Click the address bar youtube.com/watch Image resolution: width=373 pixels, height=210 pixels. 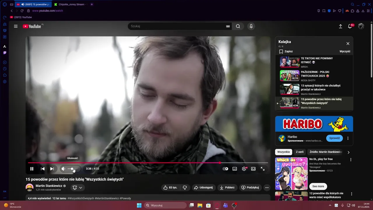tap(47, 11)
